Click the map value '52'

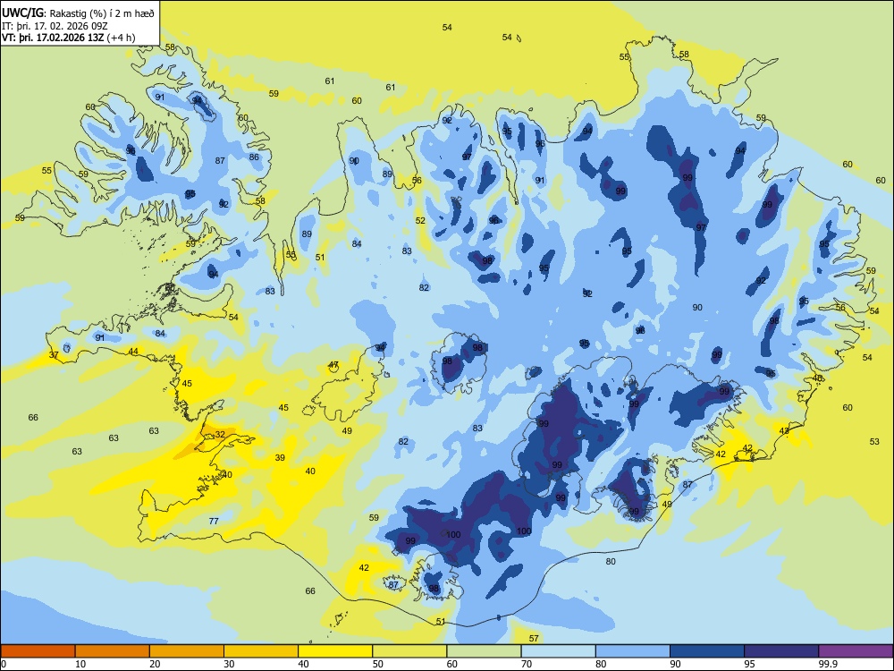click(420, 221)
